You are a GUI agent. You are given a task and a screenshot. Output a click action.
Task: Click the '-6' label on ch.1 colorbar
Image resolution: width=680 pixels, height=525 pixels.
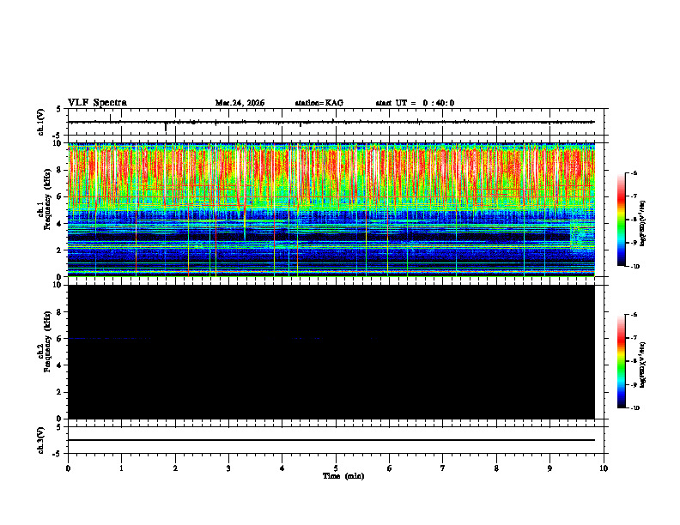(634, 172)
